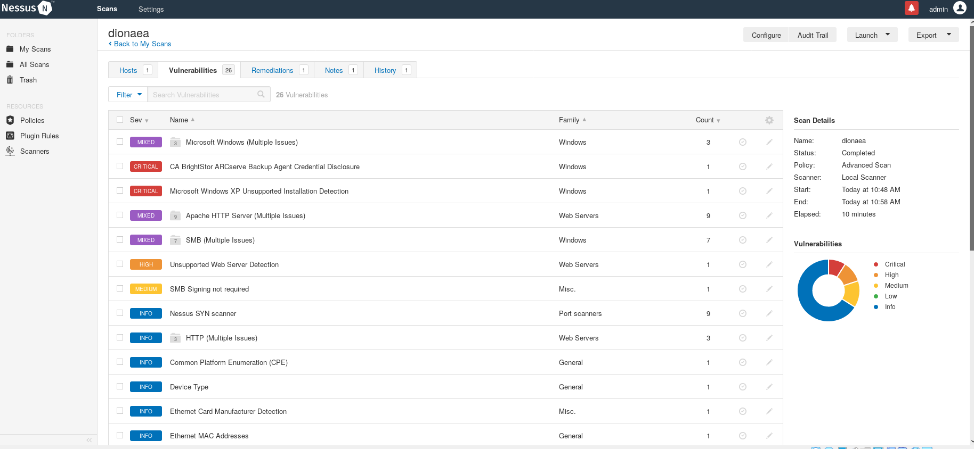Edit pencil for Nessus SYN scanner row
Image resolution: width=974 pixels, height=449 pixels.
(x=769, y=313)
